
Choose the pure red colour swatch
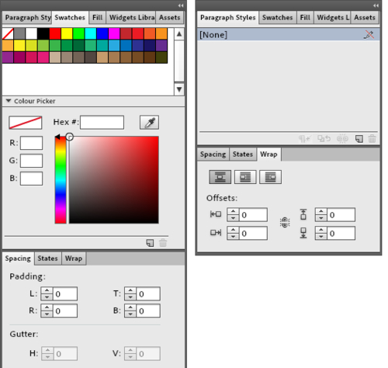[55, 33]
